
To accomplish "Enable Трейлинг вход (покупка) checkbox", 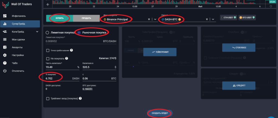I will [x=48, y=98].
